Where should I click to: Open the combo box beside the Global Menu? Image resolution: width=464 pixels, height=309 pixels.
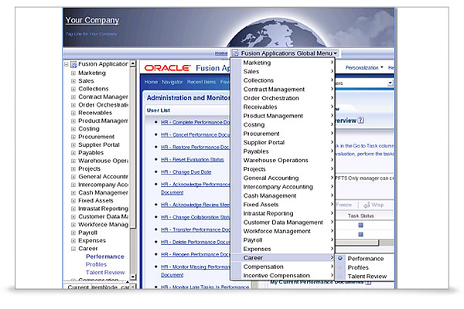tap(391, 83)
